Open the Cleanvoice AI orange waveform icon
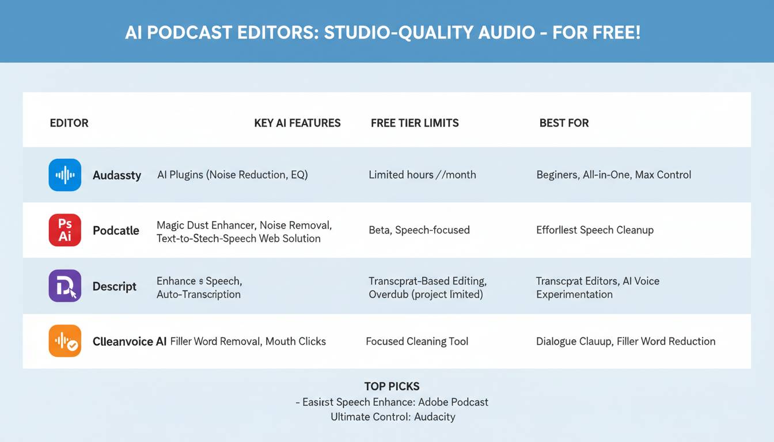Image resolution: width=774 pixels, height=442 pixels. coord(64,341)
